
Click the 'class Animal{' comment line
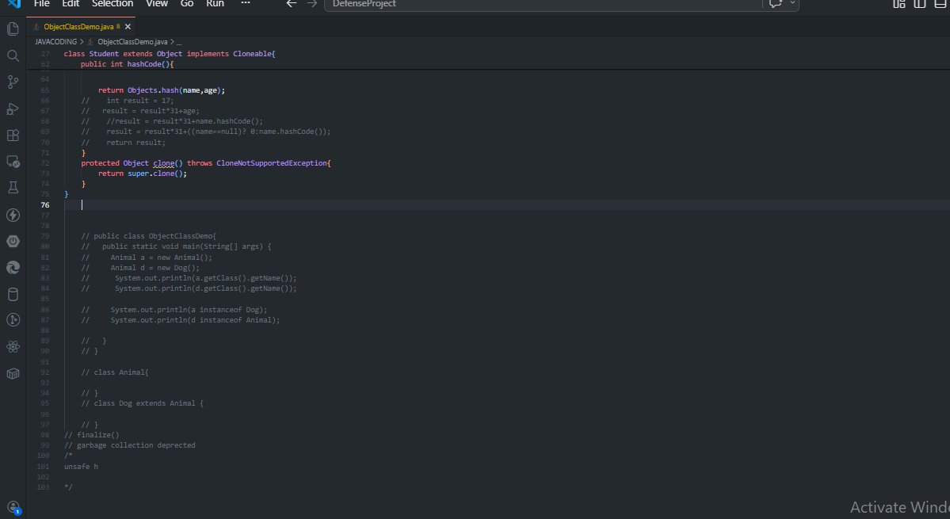(115, 372)
